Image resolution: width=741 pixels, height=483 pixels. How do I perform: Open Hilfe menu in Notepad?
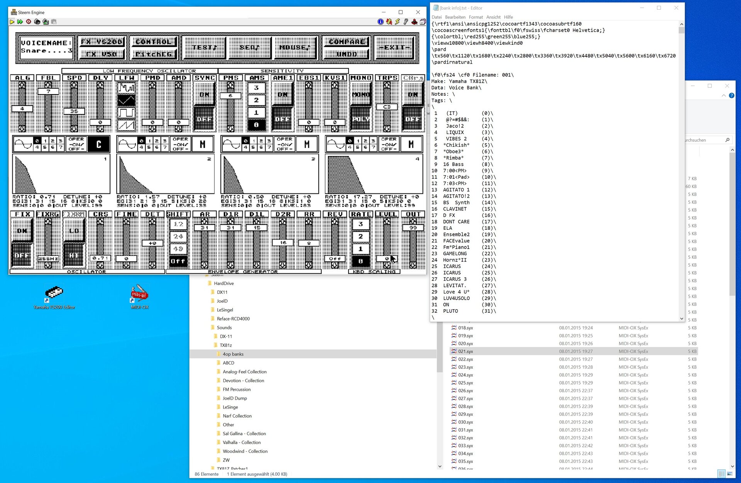[508, 17]
